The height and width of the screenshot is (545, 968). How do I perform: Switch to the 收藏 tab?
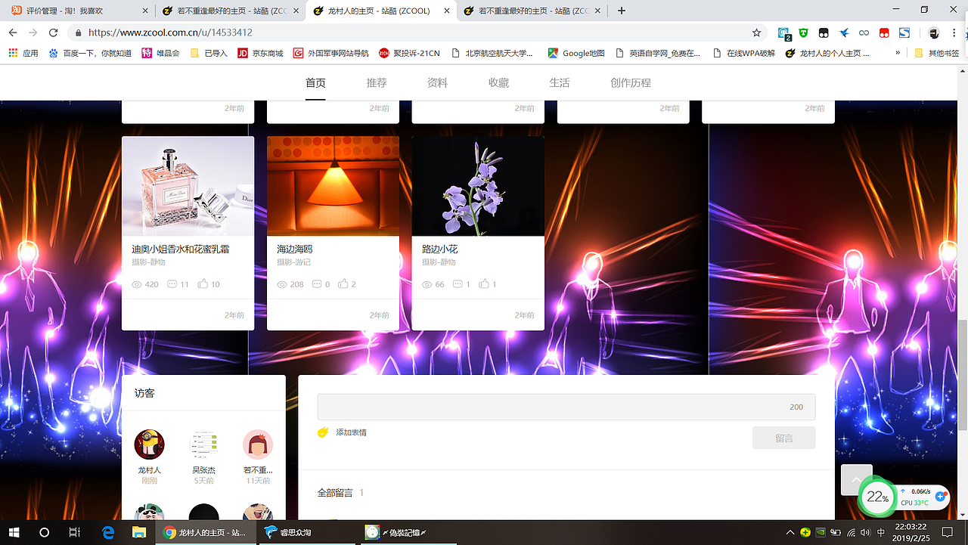tap(498, 82)
